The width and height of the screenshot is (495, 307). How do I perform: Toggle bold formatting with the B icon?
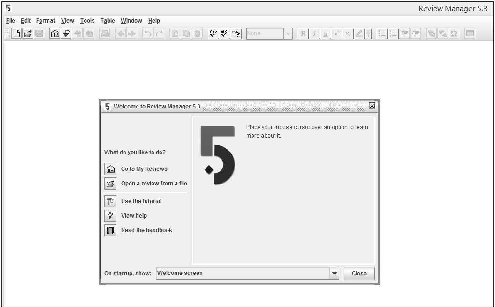pos(303,33)
